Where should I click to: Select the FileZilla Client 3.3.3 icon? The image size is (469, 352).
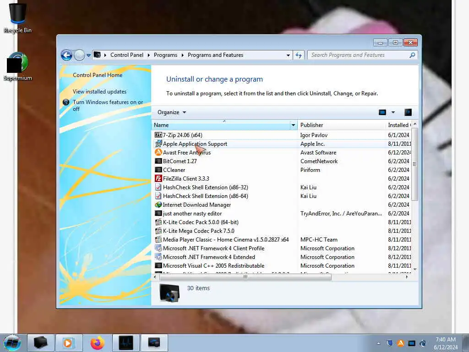coord(158,178)
